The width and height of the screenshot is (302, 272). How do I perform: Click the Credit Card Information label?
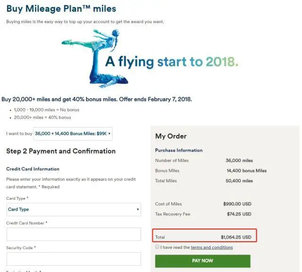33,169
